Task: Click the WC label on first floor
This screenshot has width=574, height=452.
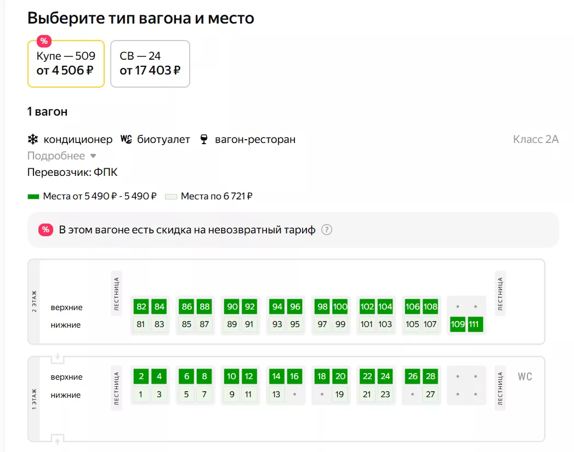Action: pyautogui.click(x=525, y=377)
